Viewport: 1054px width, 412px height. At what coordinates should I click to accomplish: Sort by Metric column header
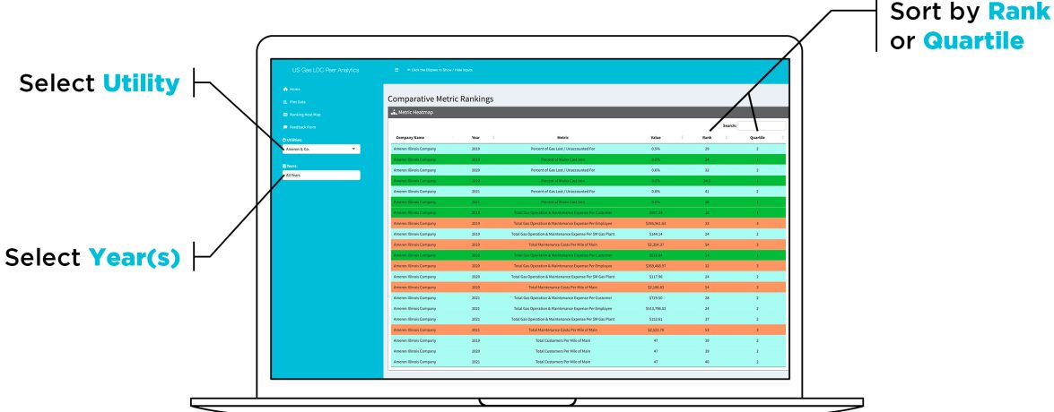(x=562, y=137)
